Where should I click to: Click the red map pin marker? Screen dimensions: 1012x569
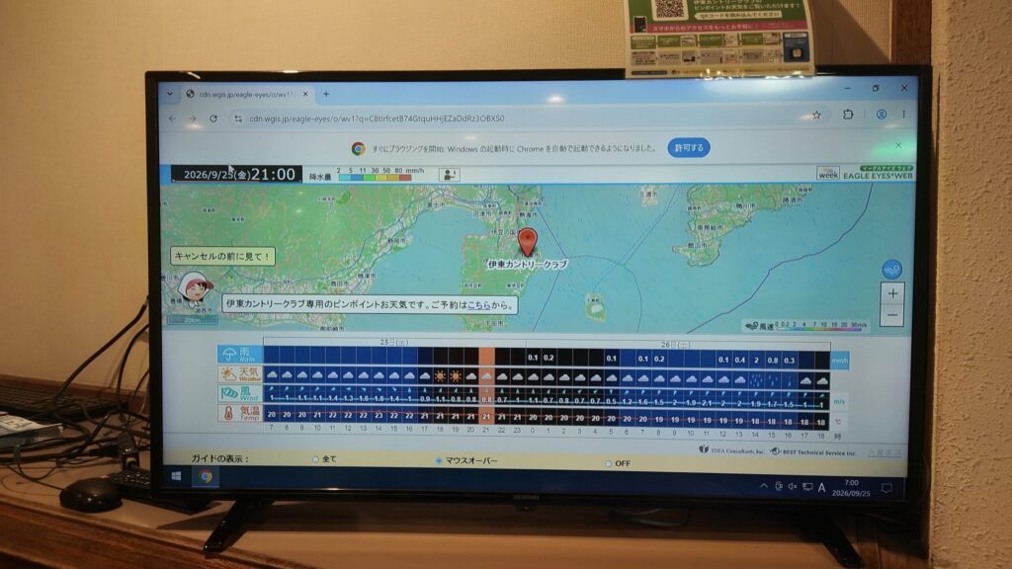click(528, 242)
